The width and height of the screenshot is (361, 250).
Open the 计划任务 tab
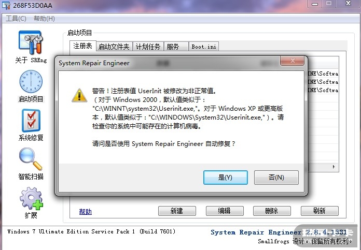(x=148, y=47)
